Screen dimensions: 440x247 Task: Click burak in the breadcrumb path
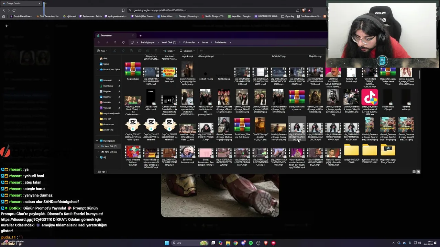pos(205,42)
